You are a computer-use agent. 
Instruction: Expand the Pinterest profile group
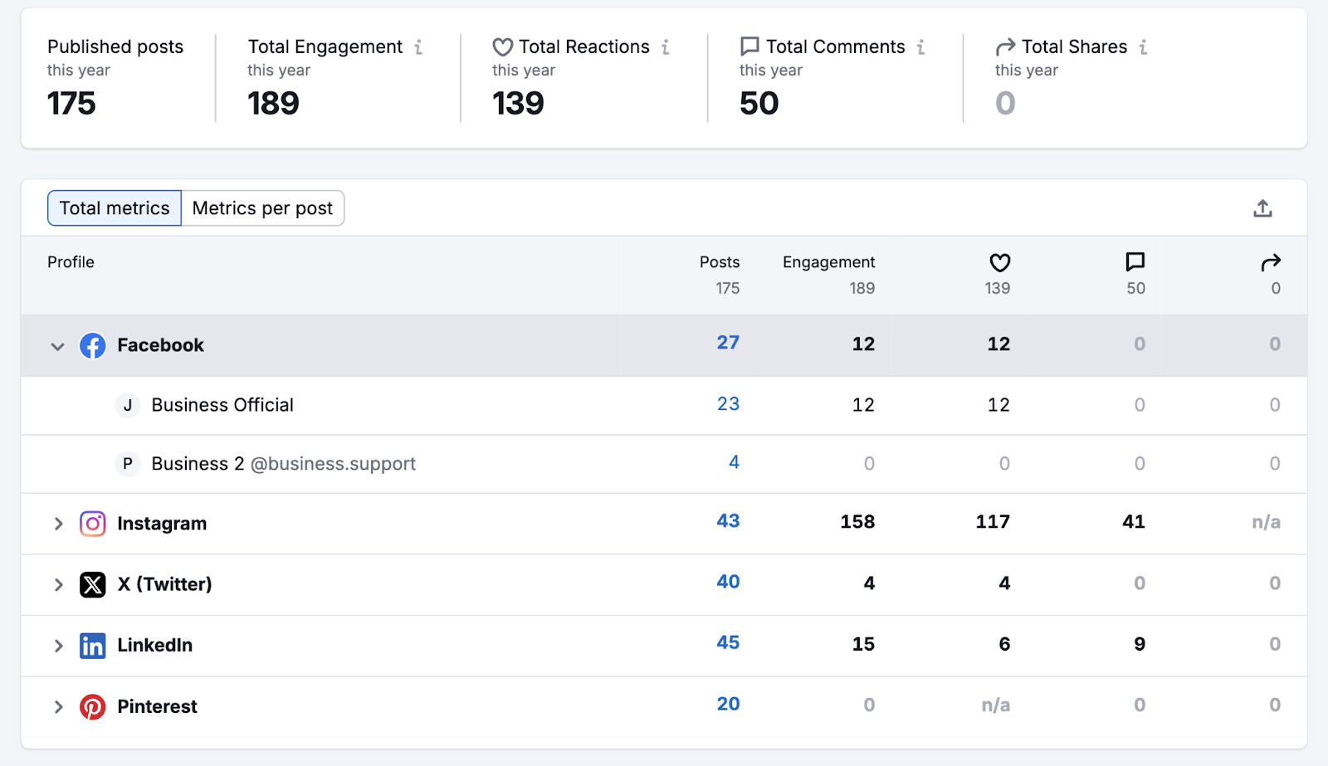point(57,706)
